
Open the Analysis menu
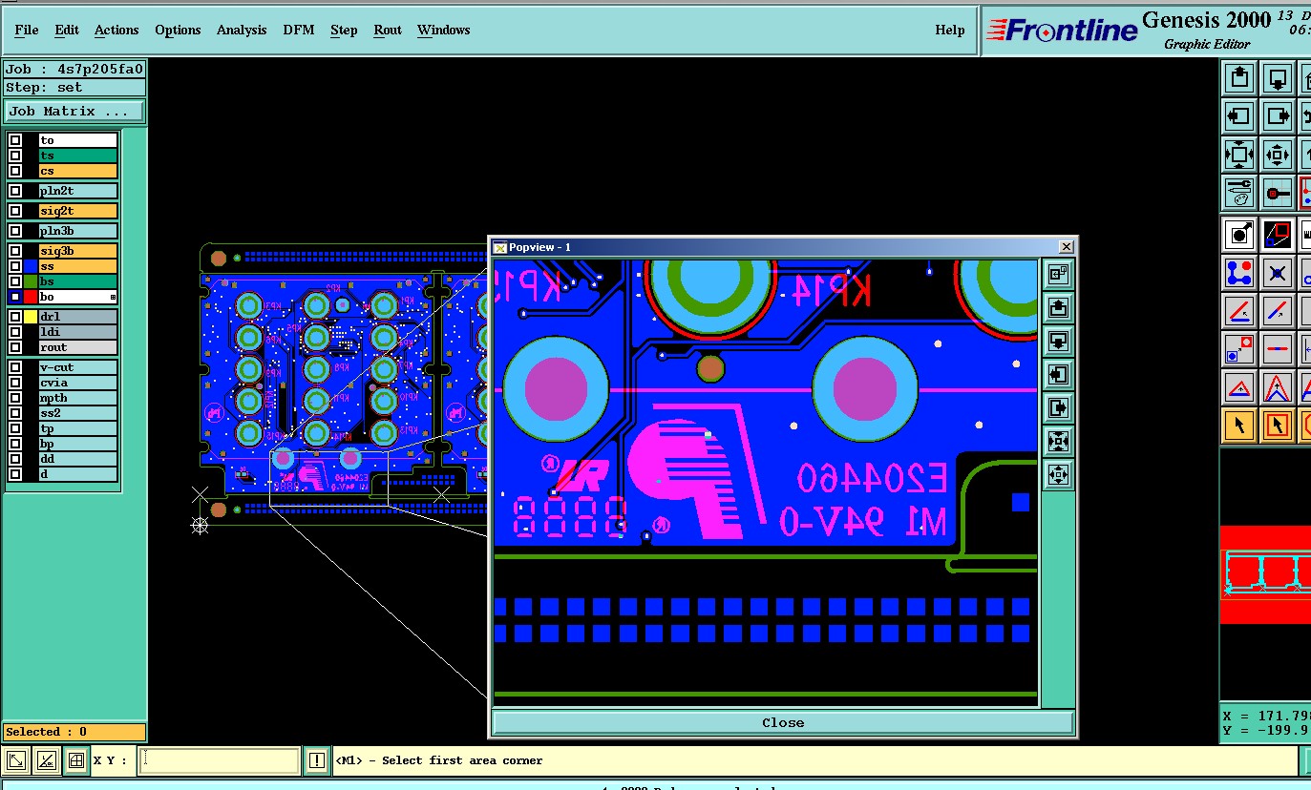click(242, 30)
